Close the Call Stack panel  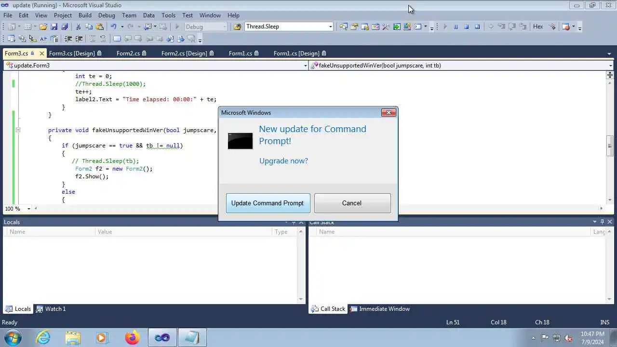(610, 222)
